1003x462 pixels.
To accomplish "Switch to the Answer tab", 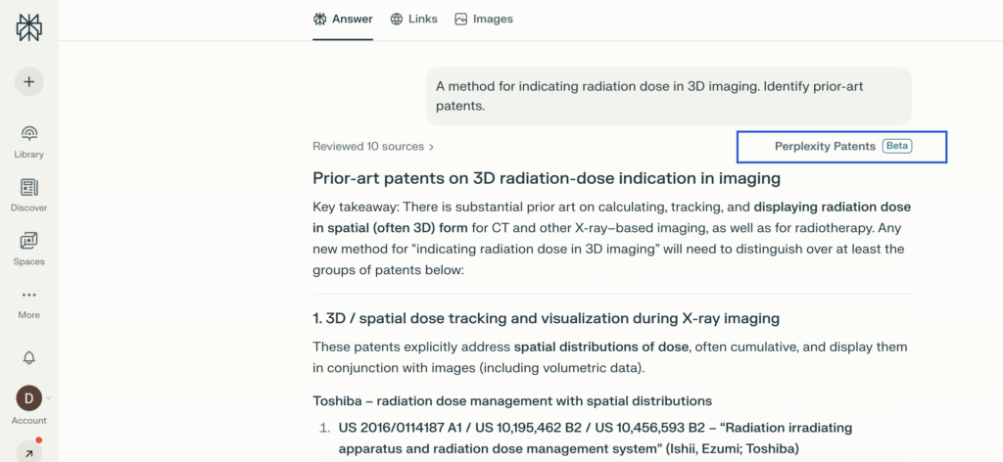I will click(x=343, y=19).
